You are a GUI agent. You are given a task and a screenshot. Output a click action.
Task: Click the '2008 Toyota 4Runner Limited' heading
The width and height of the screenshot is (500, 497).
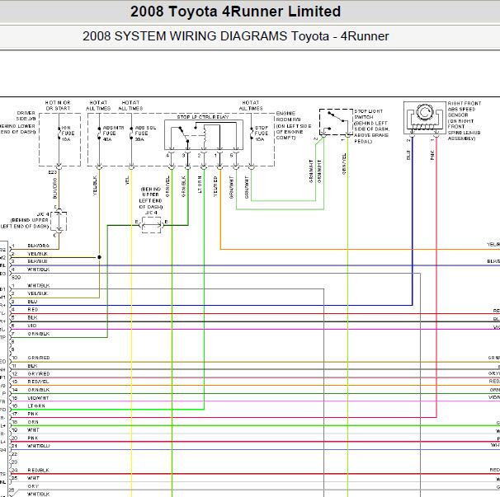(236, 12)
